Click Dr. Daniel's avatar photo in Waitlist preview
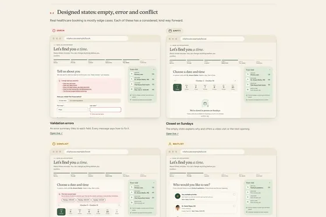The width and height of the screenshot is (326, 217). tap(178, 208)
